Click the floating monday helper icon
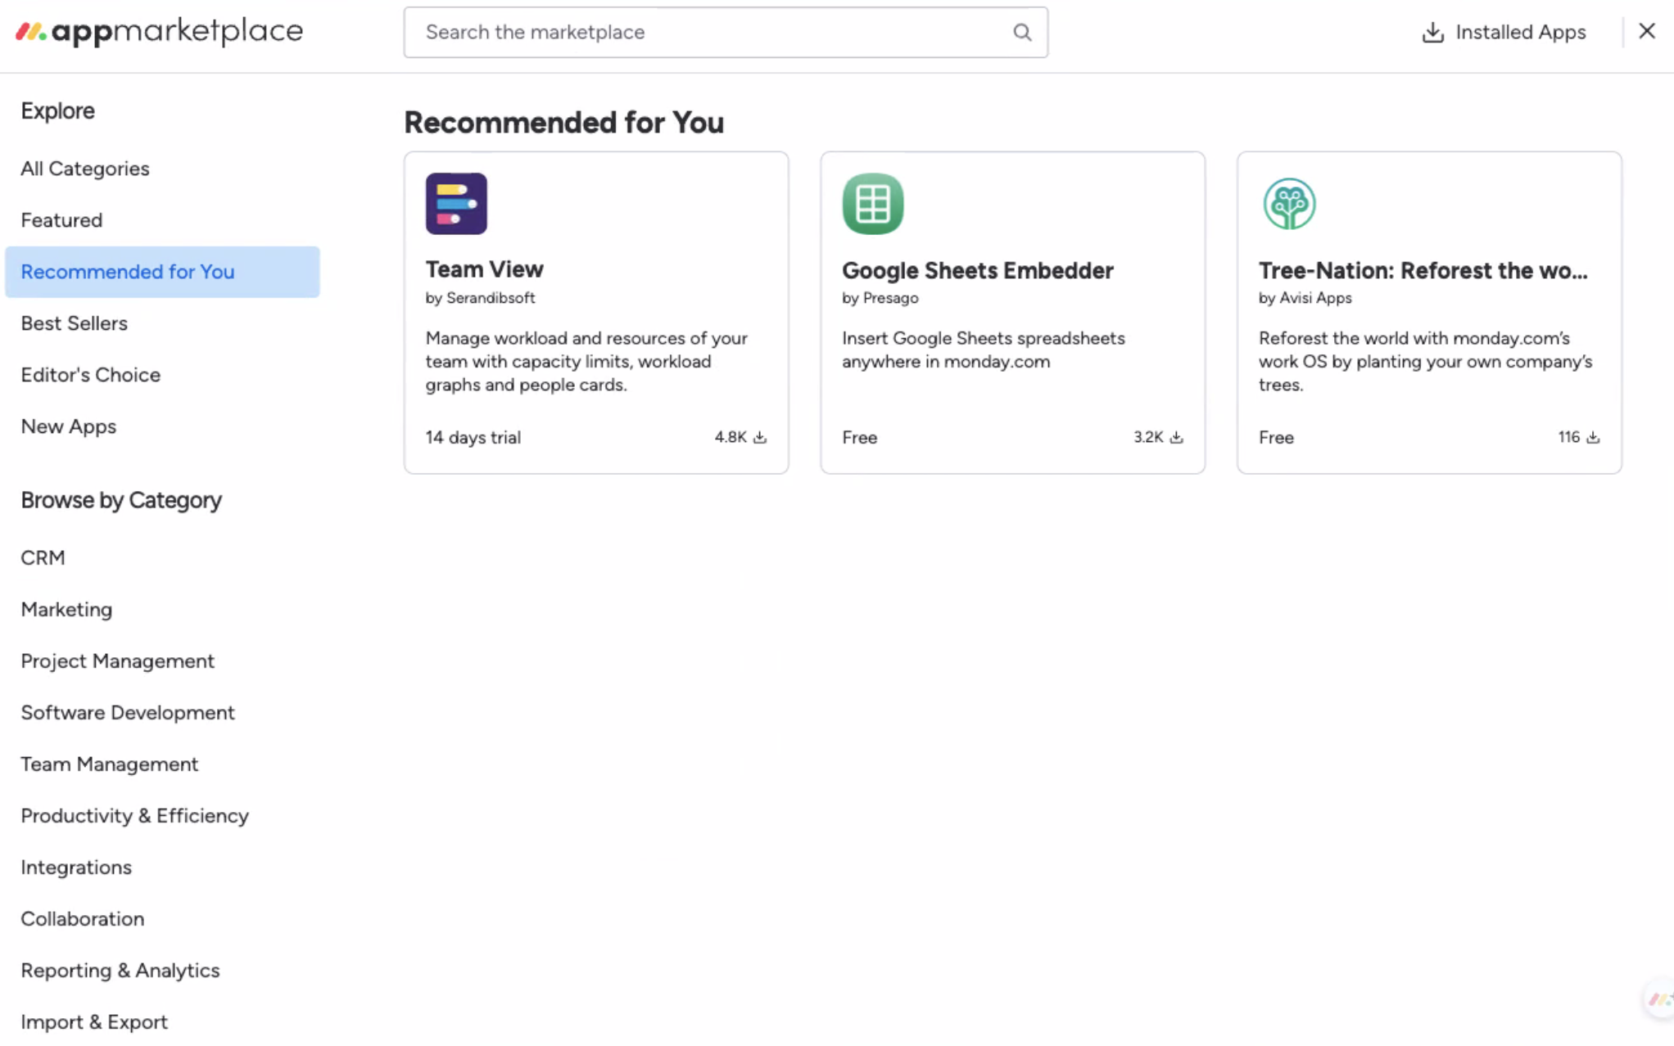The height and width of the screenshot is (1046, 1674). click(x=1659, y=999)
